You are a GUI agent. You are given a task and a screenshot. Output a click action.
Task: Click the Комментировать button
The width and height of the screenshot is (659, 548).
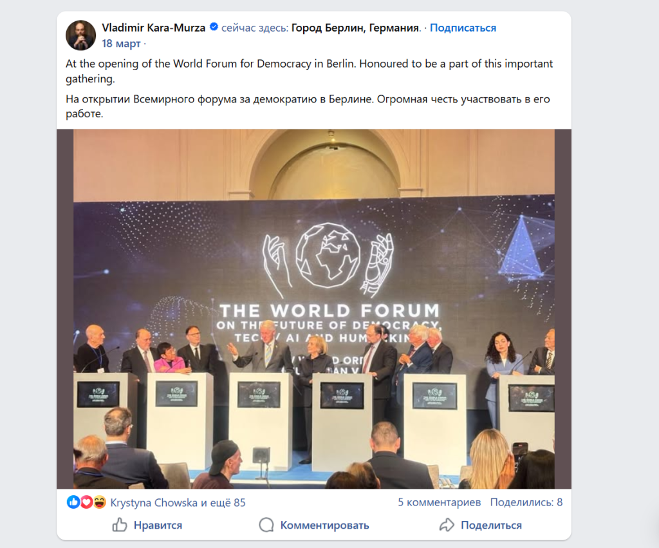pos(314,525)
